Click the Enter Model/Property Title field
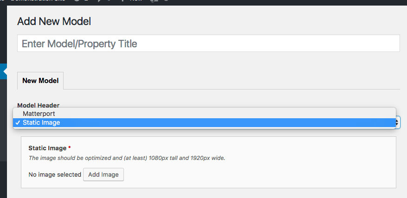This screenshot has width=407, height=198. [x=208, y=43]
